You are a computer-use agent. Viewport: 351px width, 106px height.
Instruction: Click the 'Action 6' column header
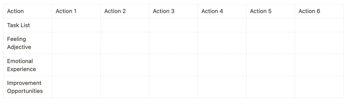319,11
